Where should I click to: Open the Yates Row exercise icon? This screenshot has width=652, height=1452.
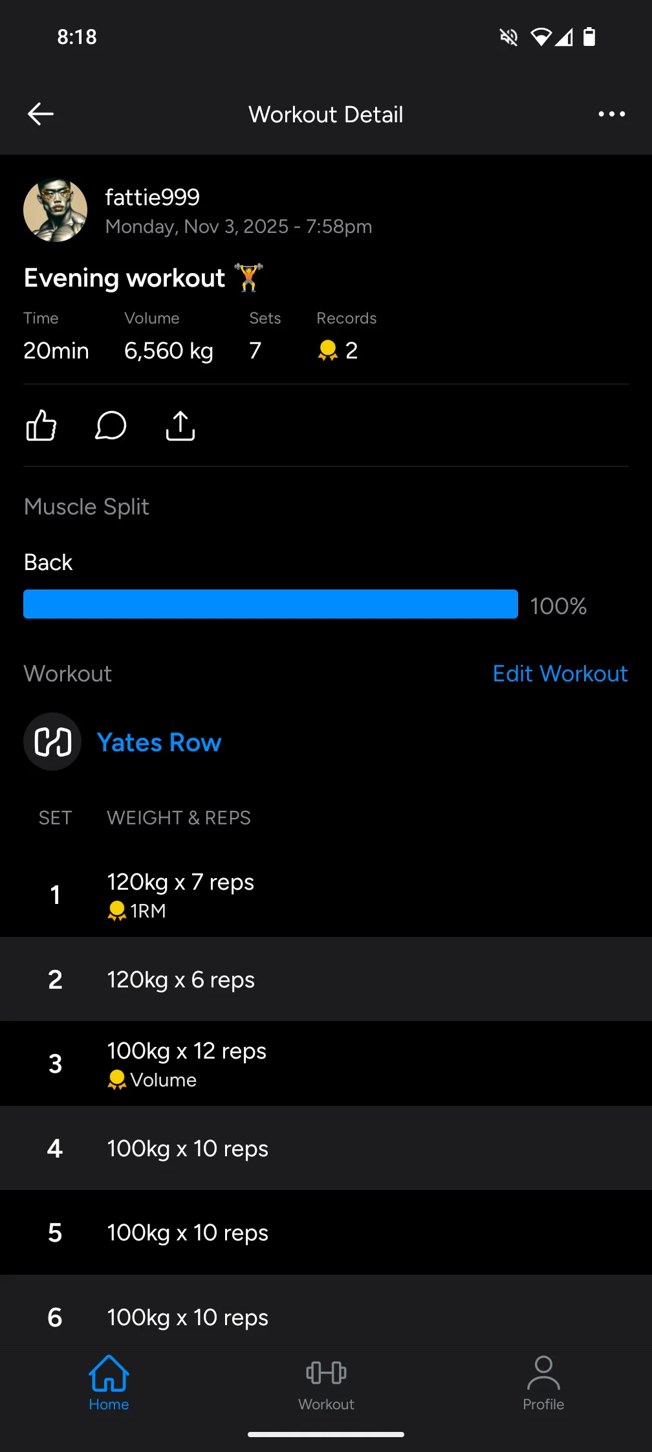(52, 742)
